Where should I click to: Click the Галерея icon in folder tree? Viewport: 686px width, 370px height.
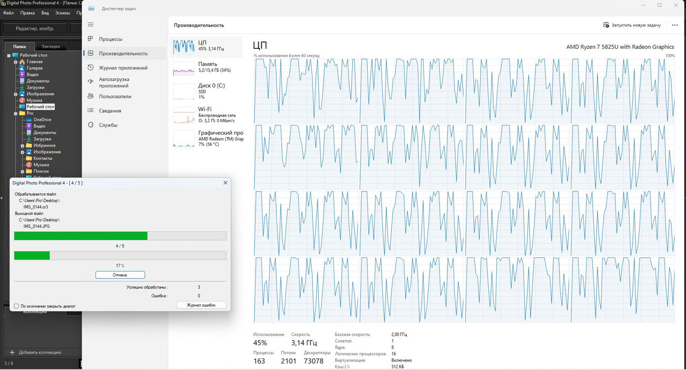click(22, 68)
